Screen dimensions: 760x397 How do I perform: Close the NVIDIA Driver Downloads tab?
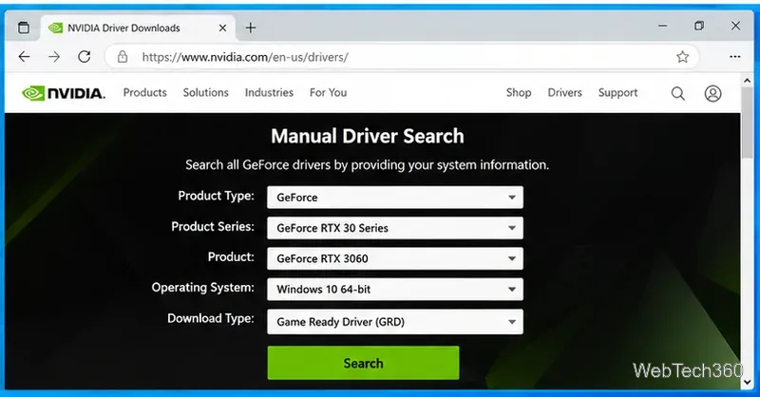click(x=222, y=28)
